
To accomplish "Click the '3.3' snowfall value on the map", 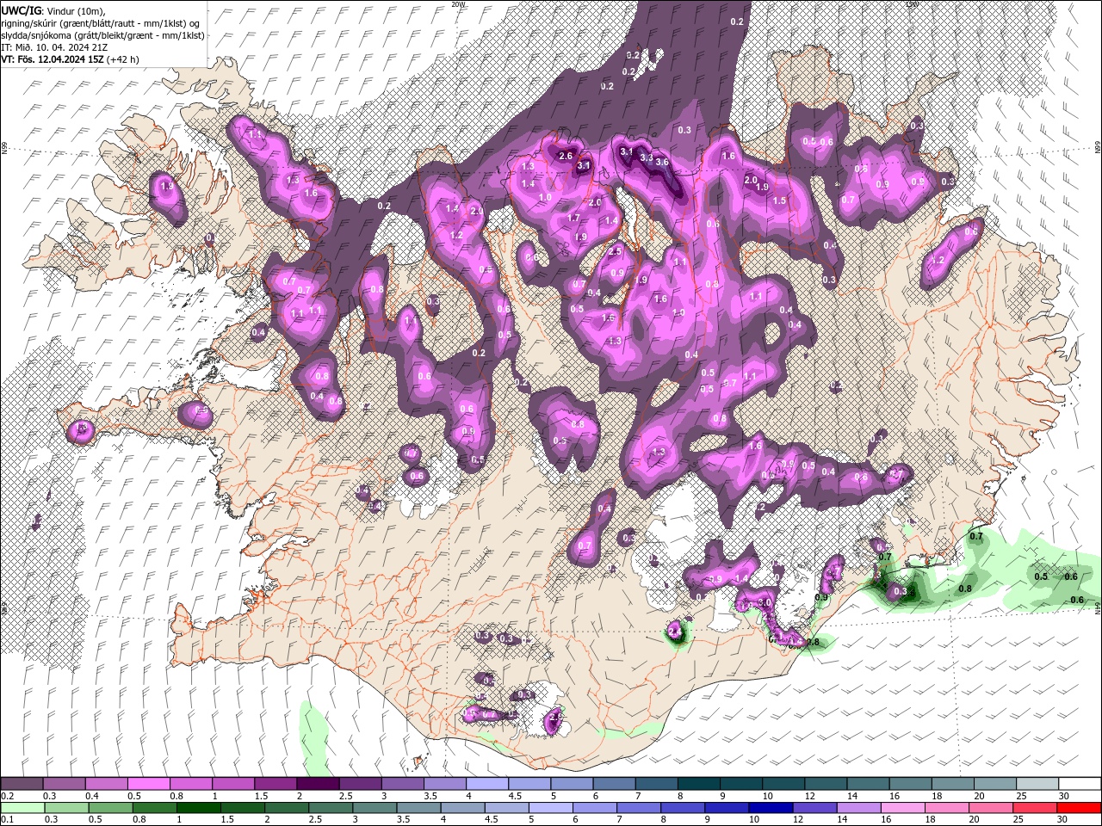I will 647,157.
